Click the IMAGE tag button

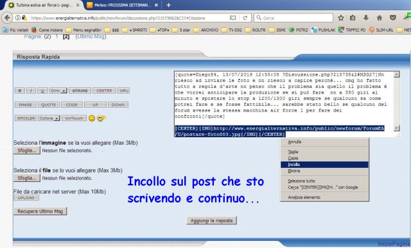pyautogui.click(x=26, y=104)
